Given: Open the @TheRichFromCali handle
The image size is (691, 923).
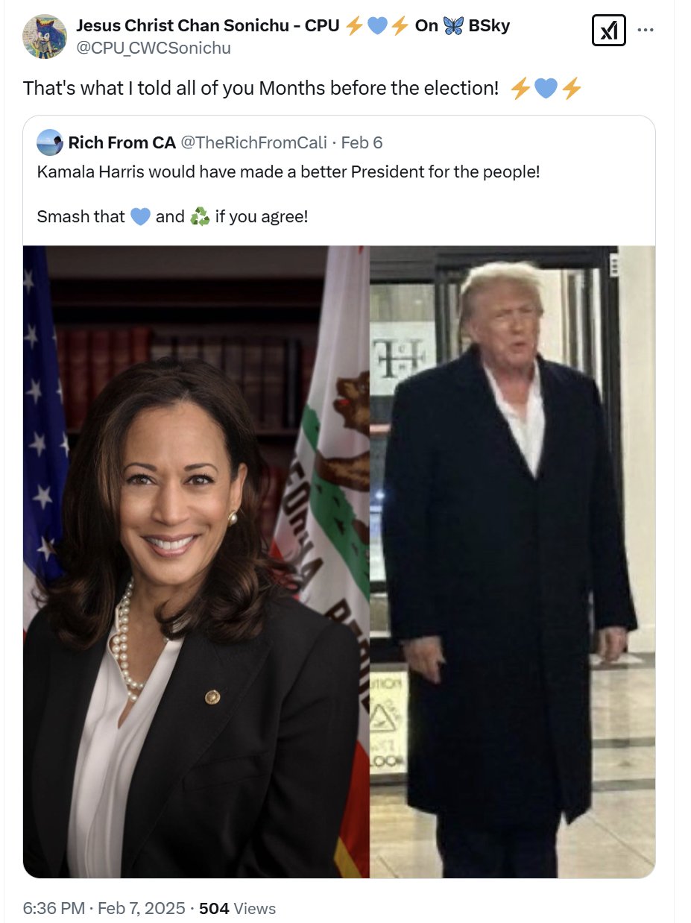Looking at the screenshot, I should pos(253,142).
